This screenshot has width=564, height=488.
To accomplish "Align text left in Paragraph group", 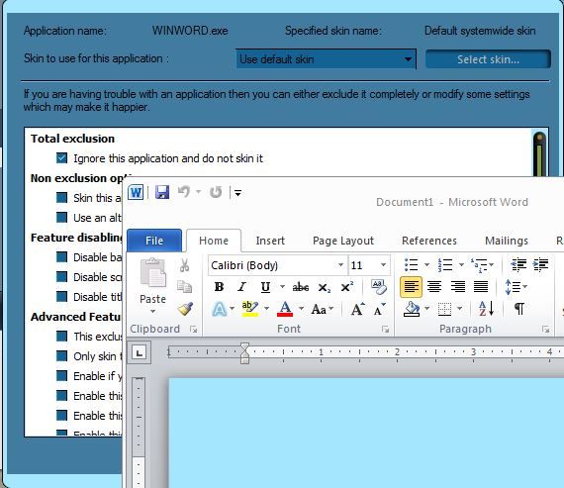I will pyautogui.click(x=412, y=287).
